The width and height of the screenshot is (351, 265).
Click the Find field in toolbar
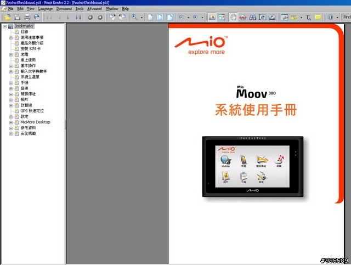[x=347, y=17]
